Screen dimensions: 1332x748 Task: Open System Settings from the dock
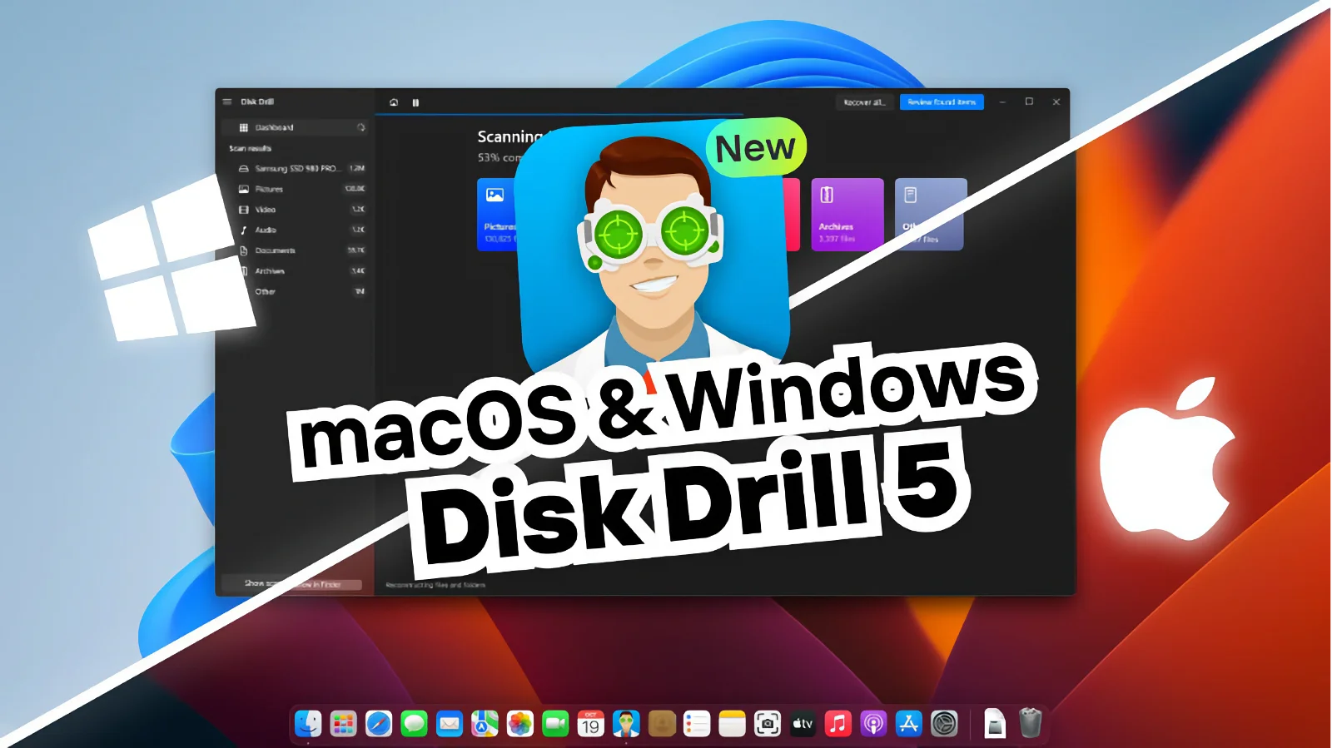coord(944,723)
